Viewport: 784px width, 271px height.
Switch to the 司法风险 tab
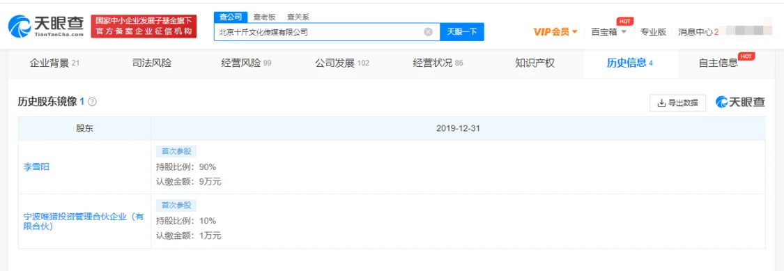(151, 63)
